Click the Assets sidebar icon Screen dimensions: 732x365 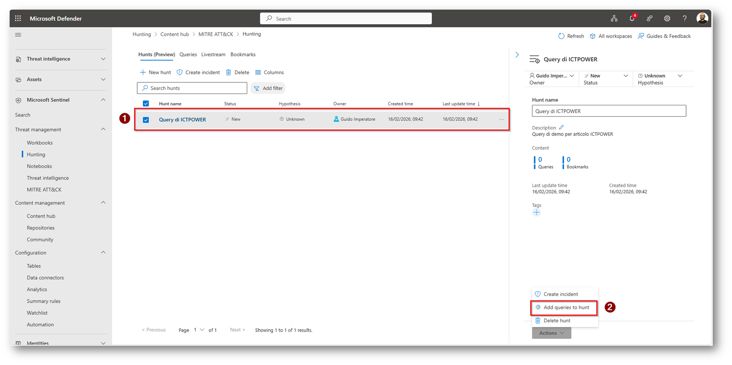18,80
